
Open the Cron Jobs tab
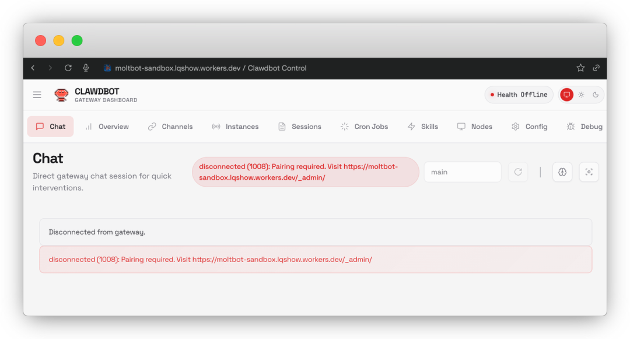point(364,127)
